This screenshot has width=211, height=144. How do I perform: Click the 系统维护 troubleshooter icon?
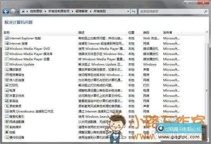pyautogui.click(x=7, y=127)
